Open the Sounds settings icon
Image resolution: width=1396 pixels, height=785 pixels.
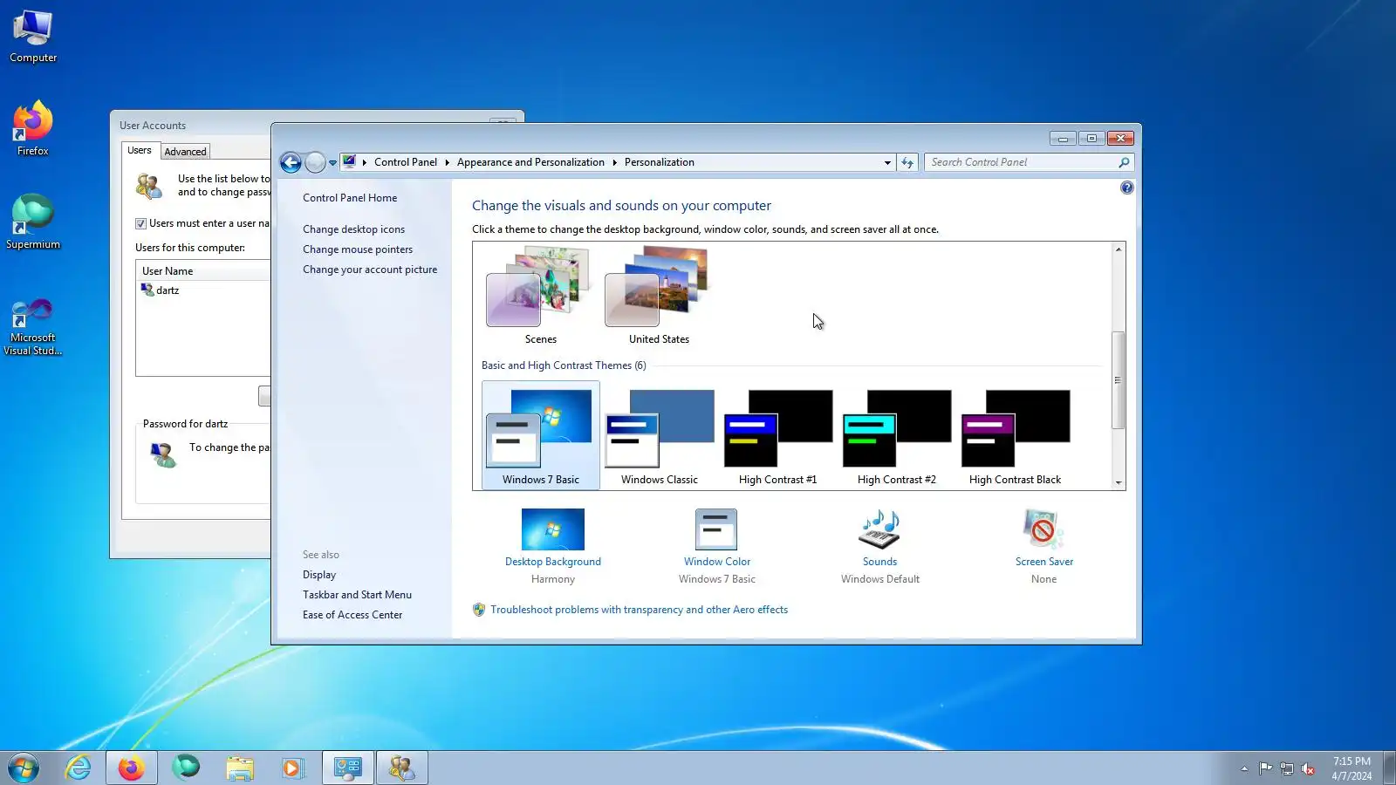click(x=879, y=530)
